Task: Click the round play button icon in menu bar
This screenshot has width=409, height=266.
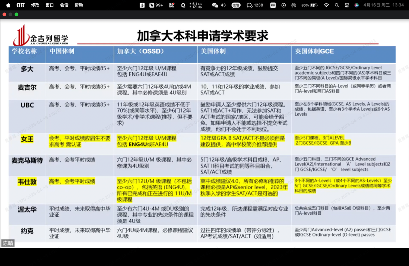Action: click(283, 5)
